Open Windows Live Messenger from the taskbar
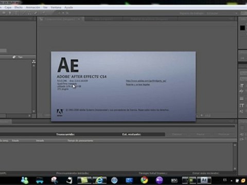The image size is (247, 185). tap(25, 180)
